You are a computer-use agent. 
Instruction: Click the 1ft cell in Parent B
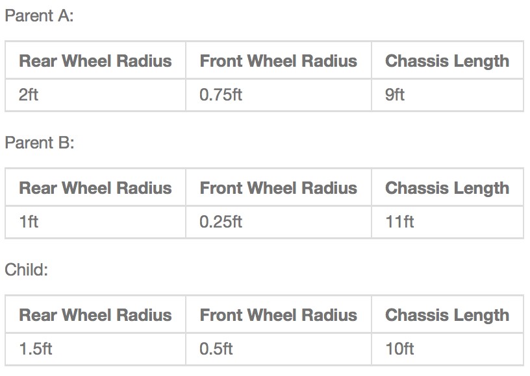click(x=29, y=222)
